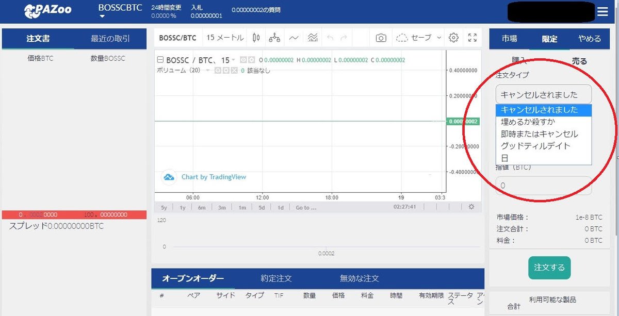Click the 有効期限 column header
The height and width of the screenshot is (316, 619).
(x=431, y=295)
